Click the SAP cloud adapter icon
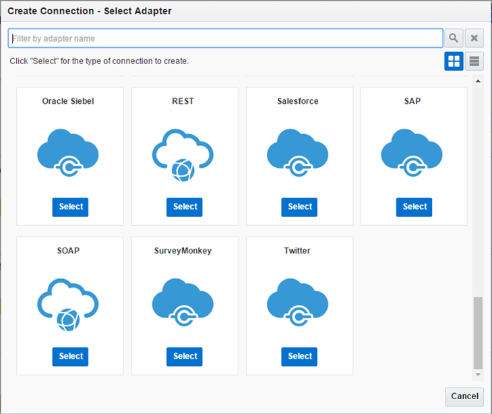 412,154
